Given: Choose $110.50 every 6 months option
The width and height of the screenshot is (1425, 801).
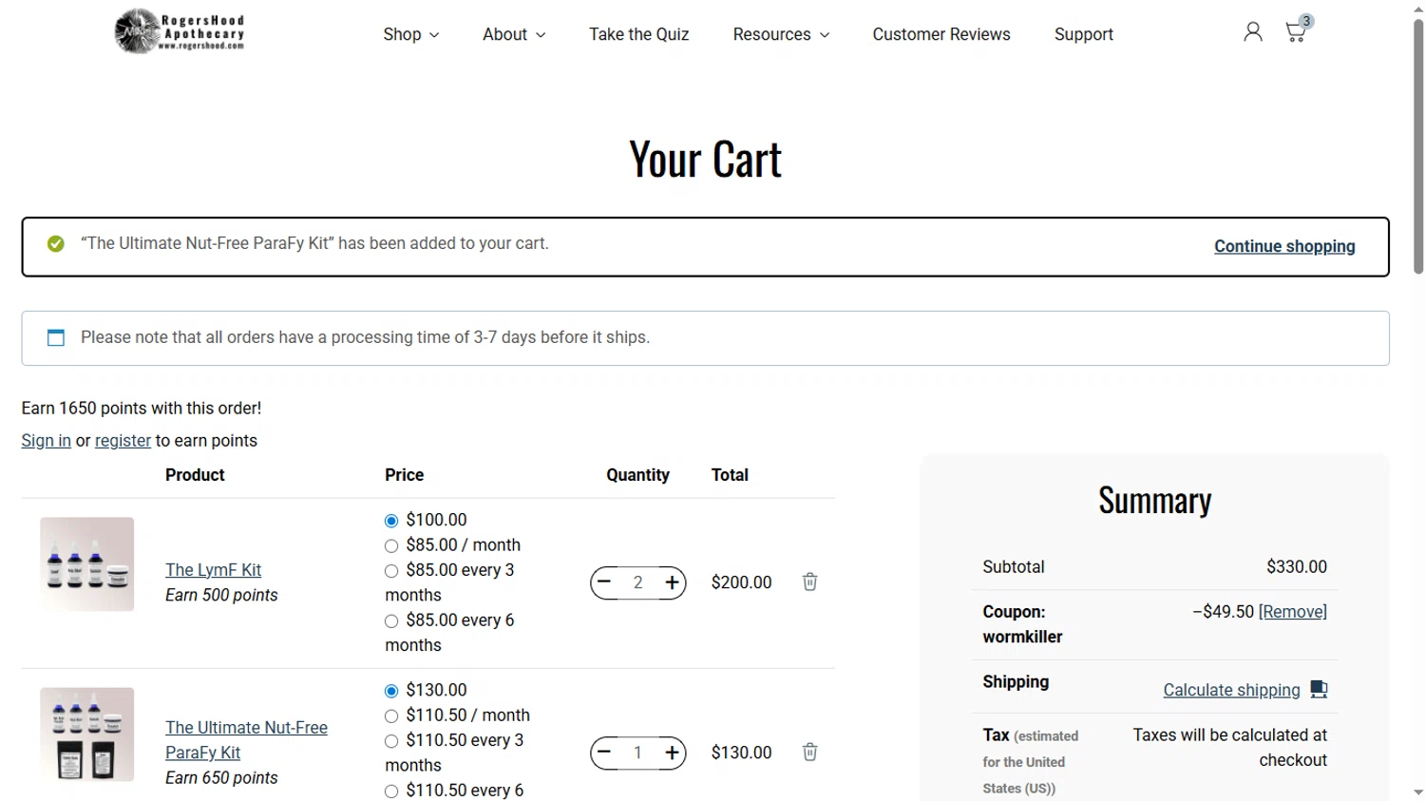Looking at the screenshot, I should pos(391,791).
